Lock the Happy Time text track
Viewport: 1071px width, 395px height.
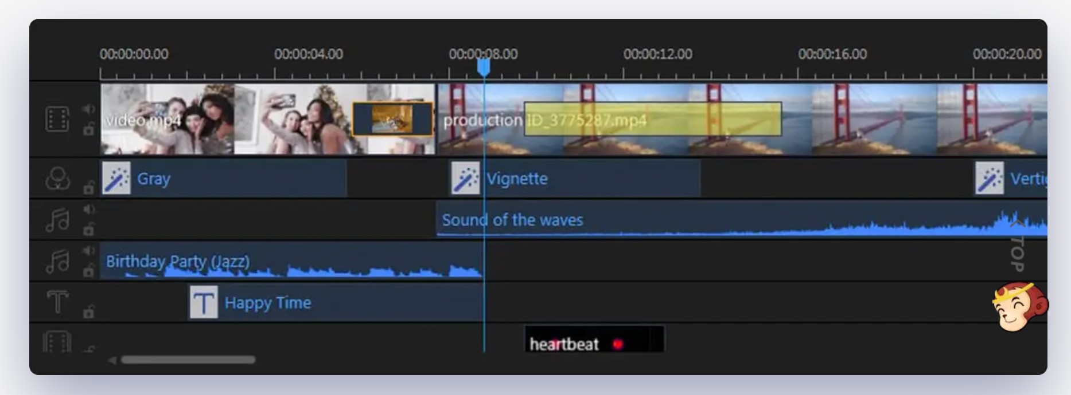click(88, 312)
